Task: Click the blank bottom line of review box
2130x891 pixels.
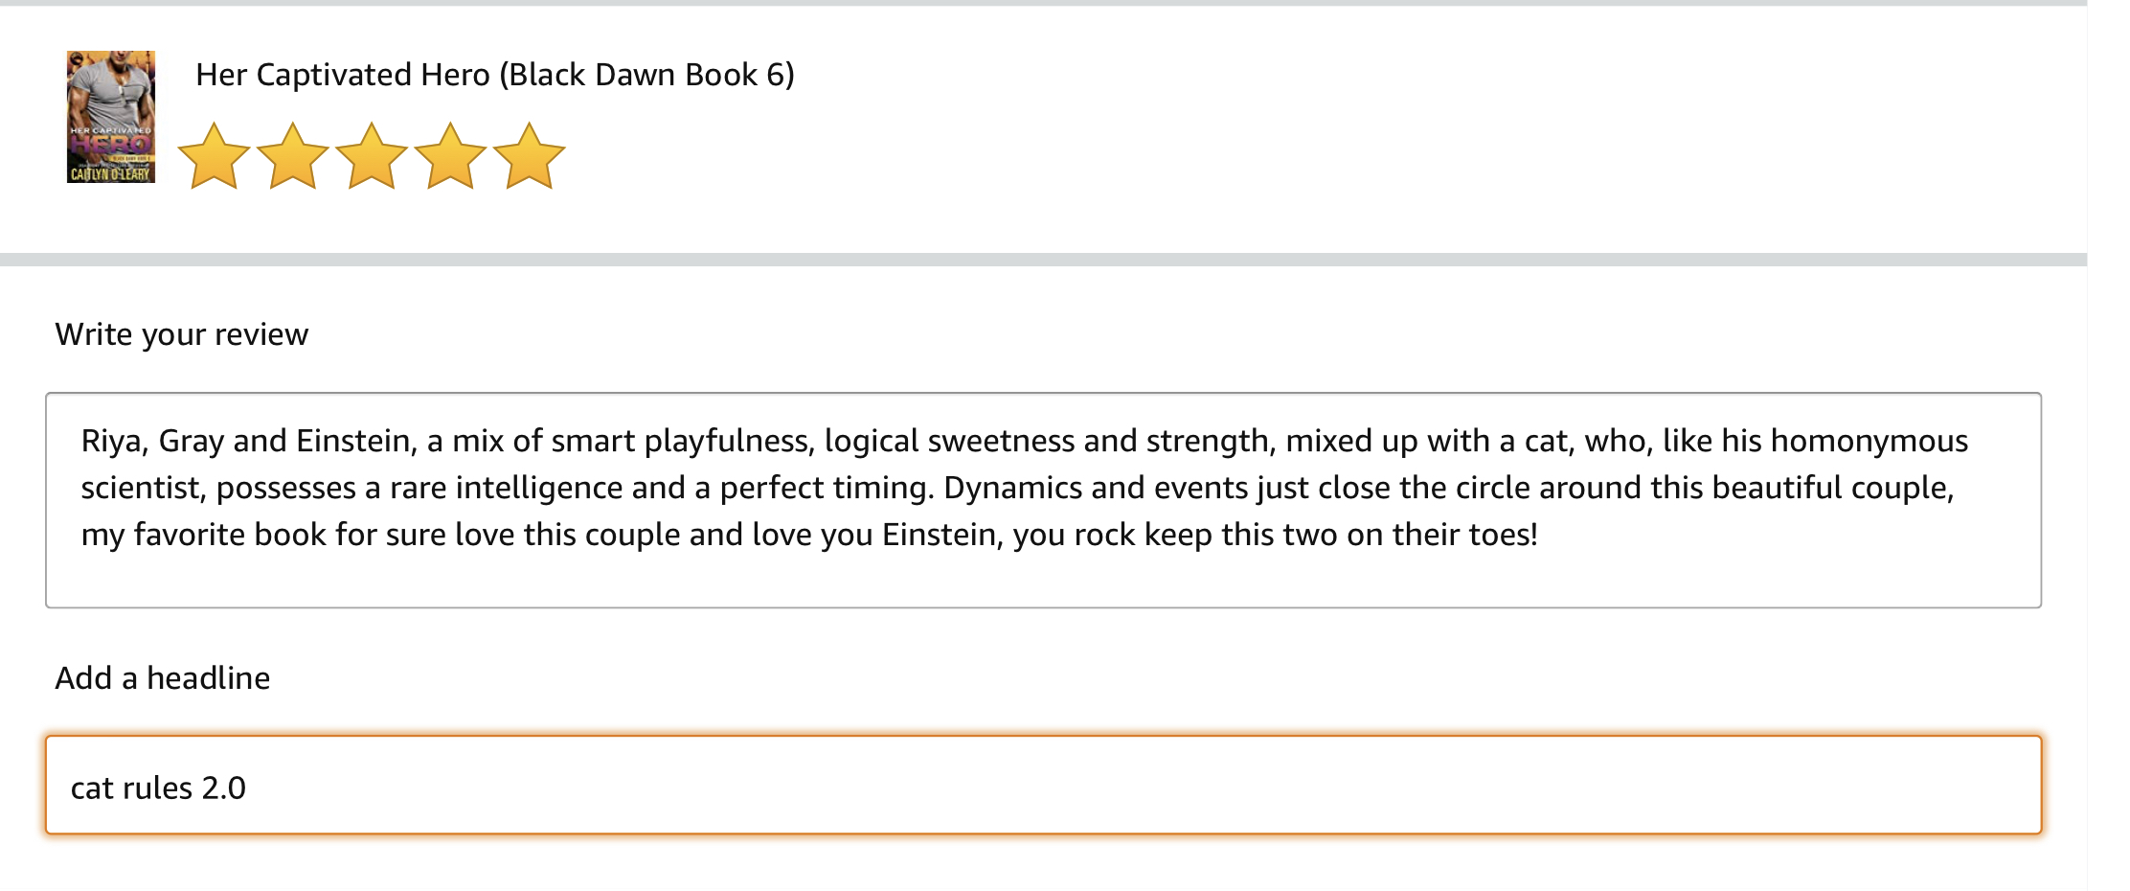Action: [x=1042, y=580]
